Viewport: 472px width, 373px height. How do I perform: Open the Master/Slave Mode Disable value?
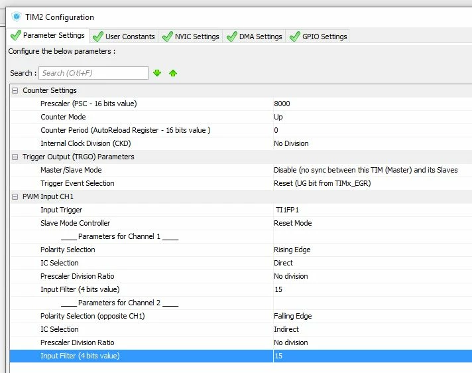point(365,170)
